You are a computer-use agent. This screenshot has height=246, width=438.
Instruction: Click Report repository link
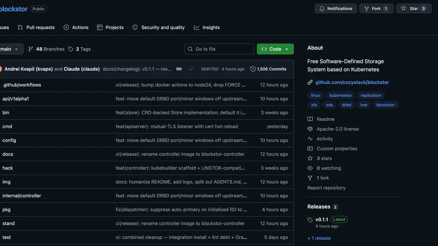326,188
